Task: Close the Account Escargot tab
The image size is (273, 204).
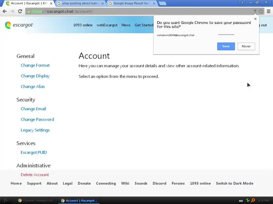Action: coord(51,3)
